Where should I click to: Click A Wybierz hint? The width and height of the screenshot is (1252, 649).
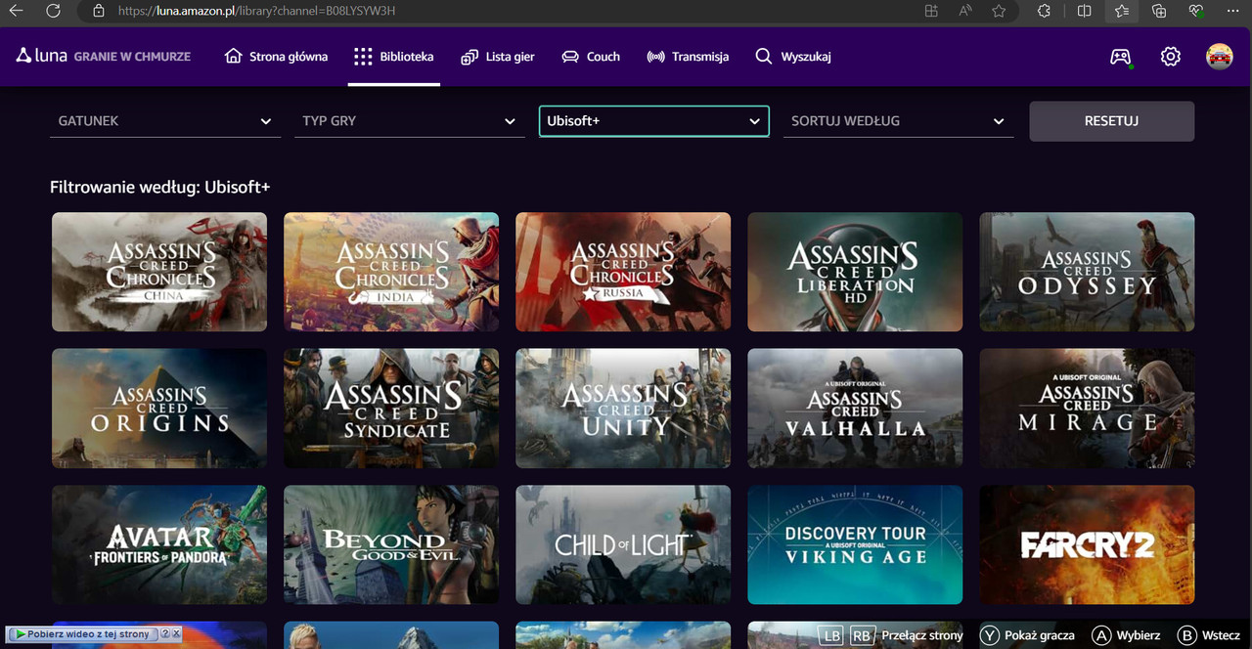(1126, 635)
